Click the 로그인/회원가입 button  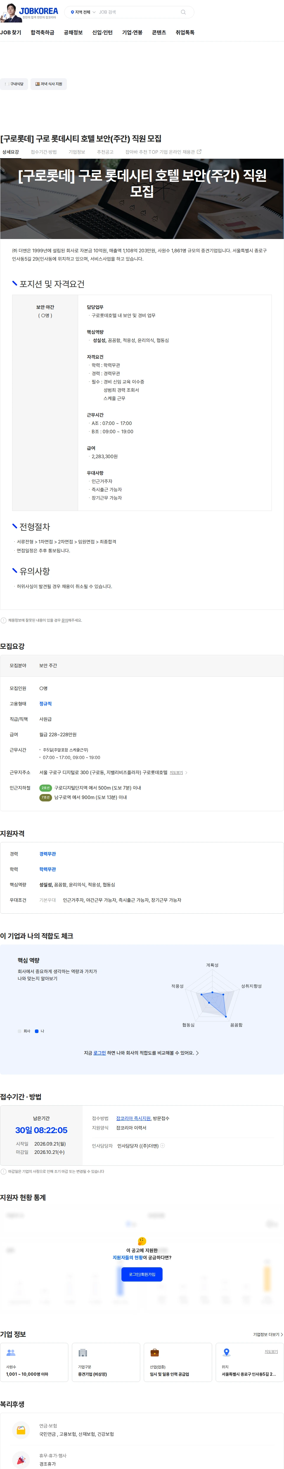(x=142, y=1274)
